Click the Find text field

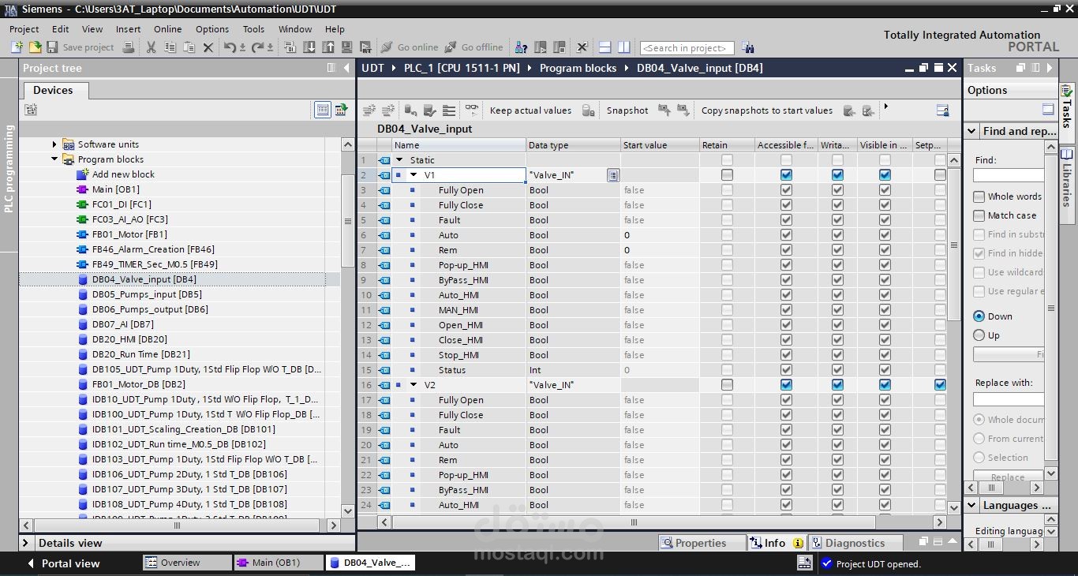tap(1009, 175)
